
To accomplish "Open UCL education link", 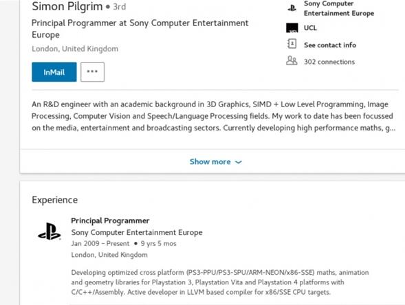I will (x=310, y=28).
